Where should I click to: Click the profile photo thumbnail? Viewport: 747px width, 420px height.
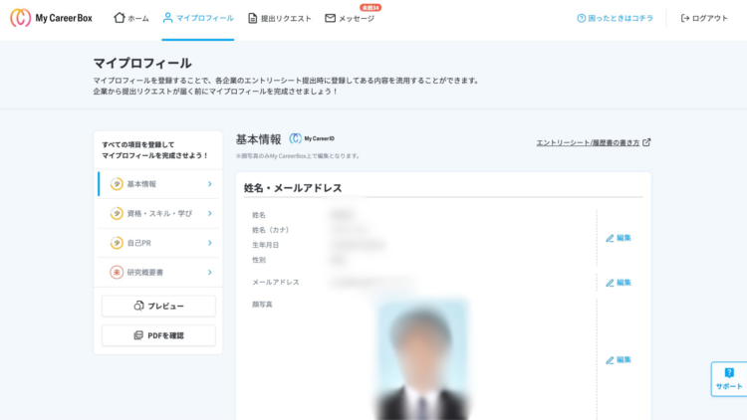coord(422,359)
